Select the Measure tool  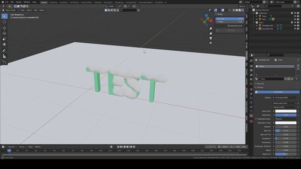[4, 56]
